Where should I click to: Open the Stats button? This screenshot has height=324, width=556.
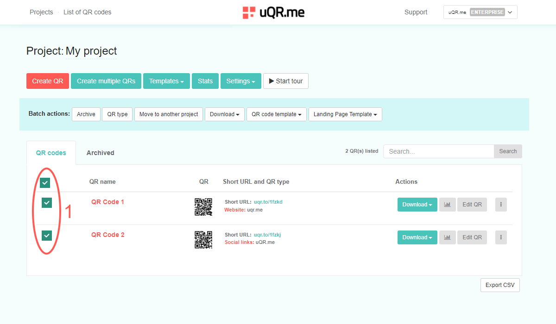pos(205,81)
